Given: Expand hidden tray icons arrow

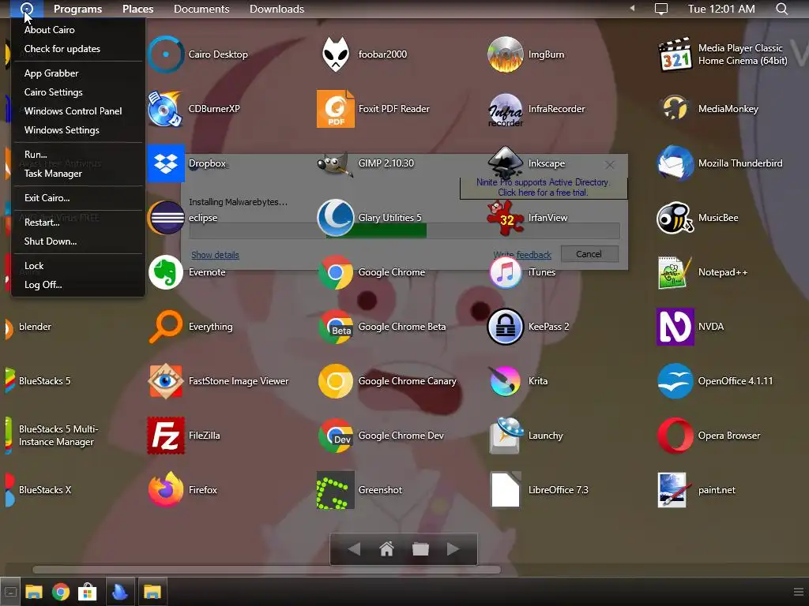Looking at the screenshot, I should click(632, 8).
